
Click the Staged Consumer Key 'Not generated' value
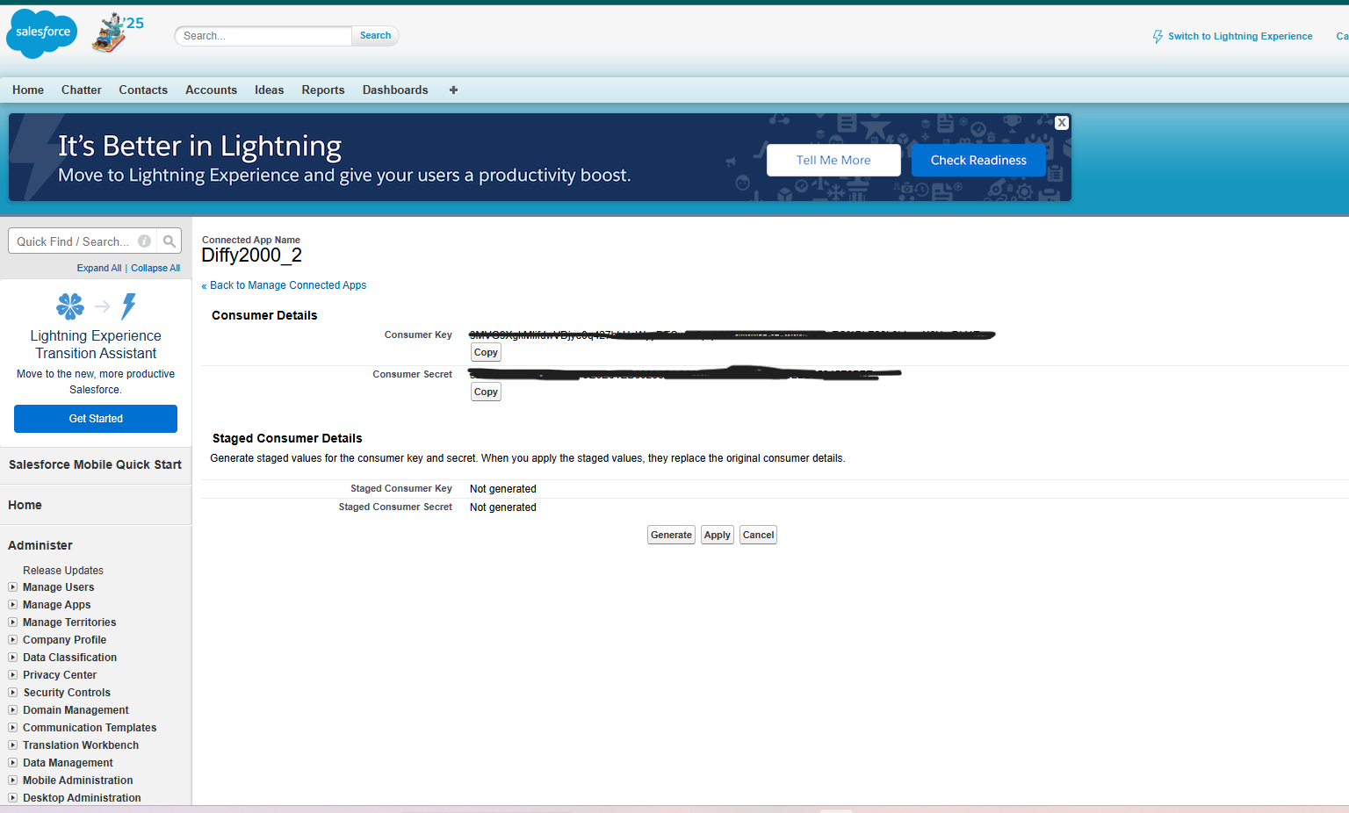[502, 489]
